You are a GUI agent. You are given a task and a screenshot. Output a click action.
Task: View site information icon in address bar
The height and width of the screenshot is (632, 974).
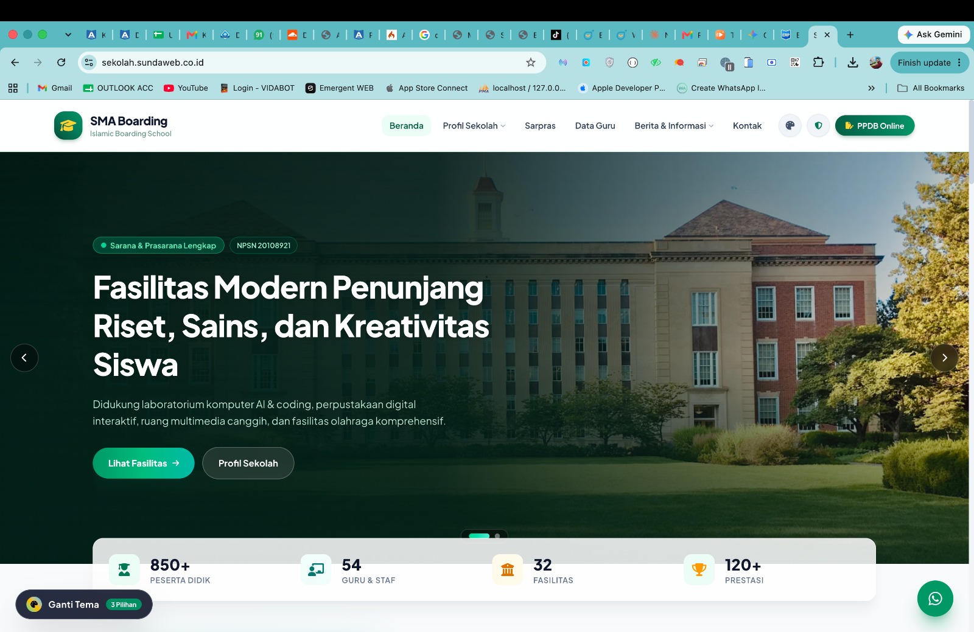click(x=89, y=62)
